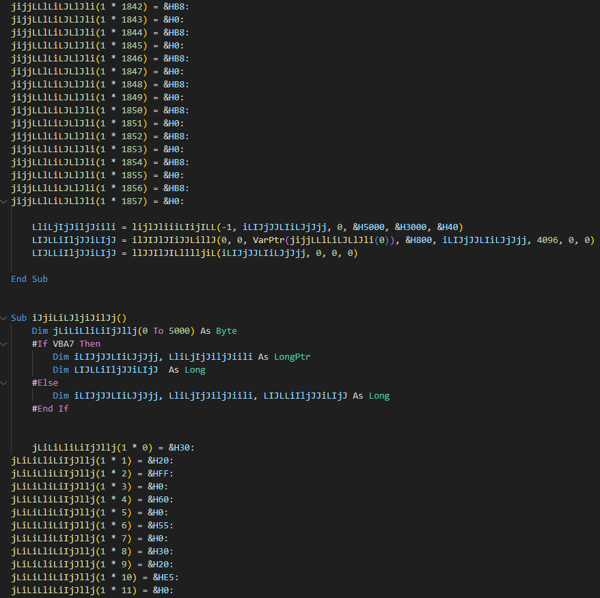Click index 1842 in first line
600x598 pixels.
point(132,7)
